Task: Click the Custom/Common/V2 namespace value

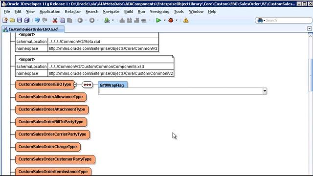Action: pos(111,73)
